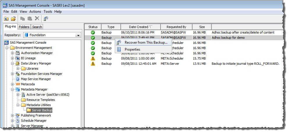The height and width of the screenshot is (133, 289).
Task: Open the View menu
Action: pos(24,12)
